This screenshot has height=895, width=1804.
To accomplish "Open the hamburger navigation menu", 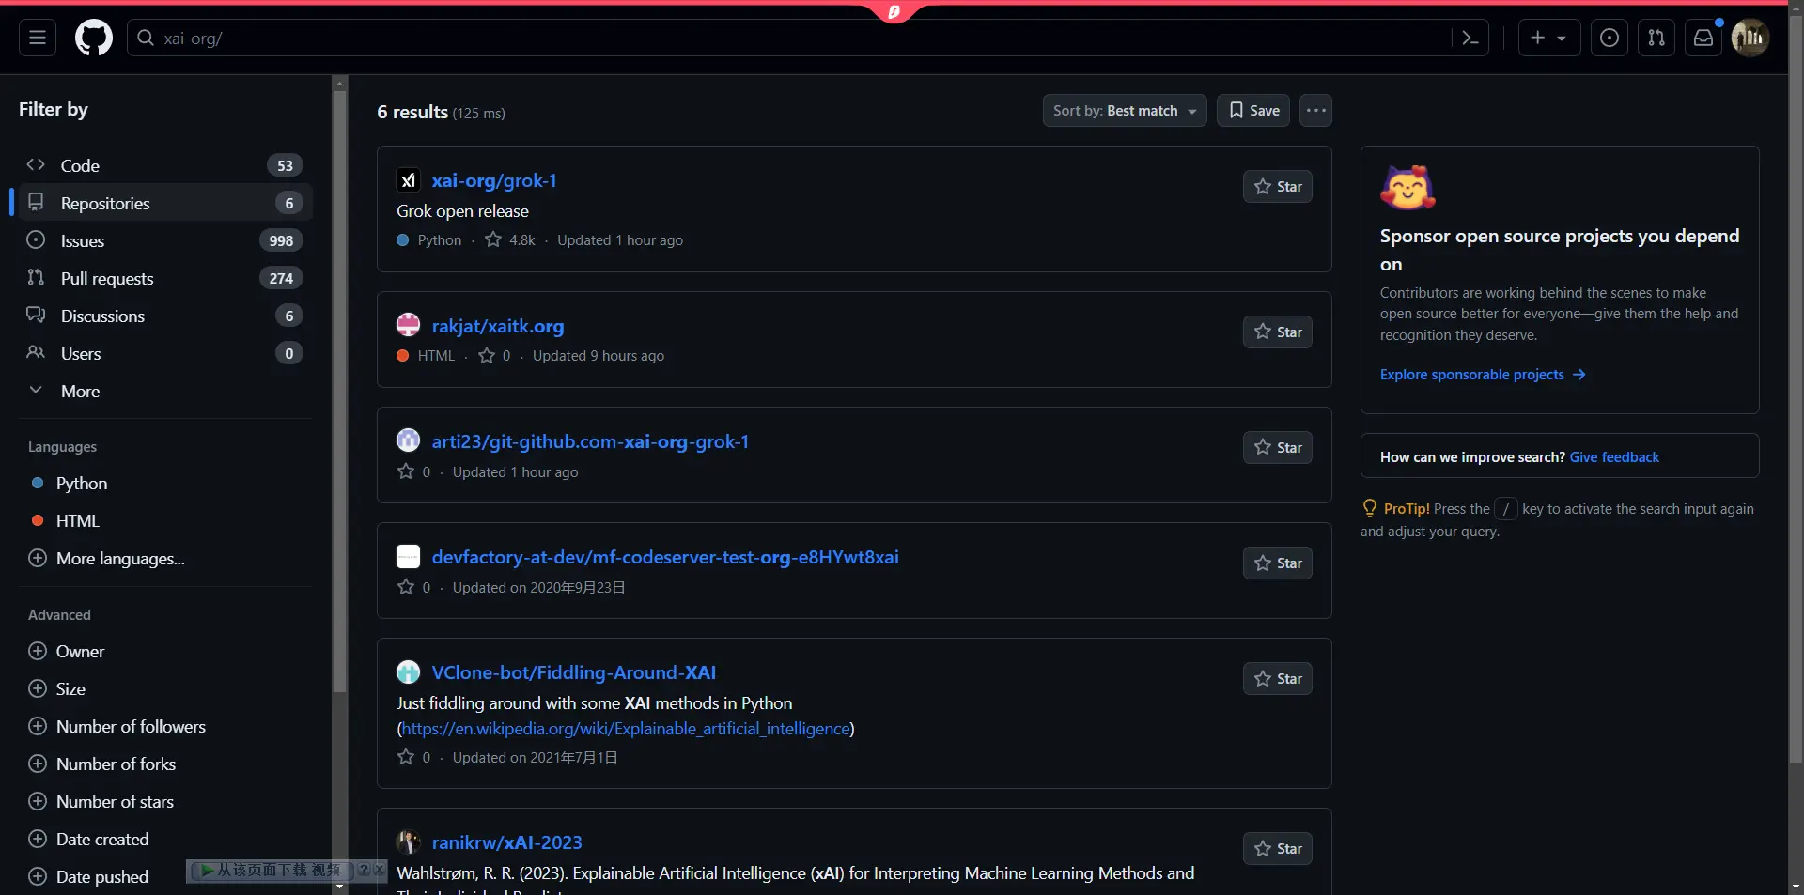I will pyautogui.click(x=38, y=38).
